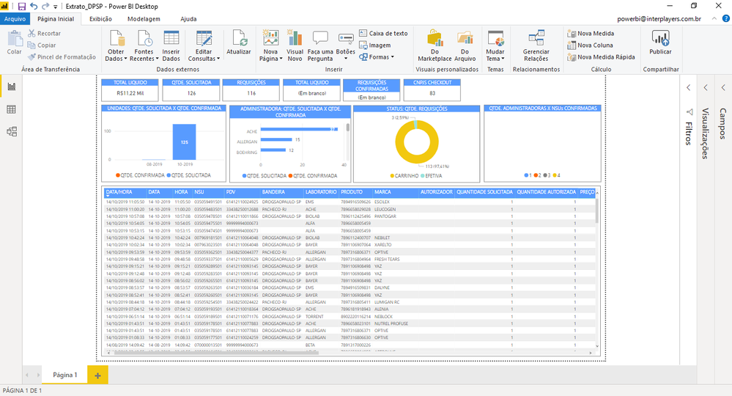Switch to the Exibição ribbon tab
The width and height of the screenshot is (732, 396).
[x=101, y=18]
